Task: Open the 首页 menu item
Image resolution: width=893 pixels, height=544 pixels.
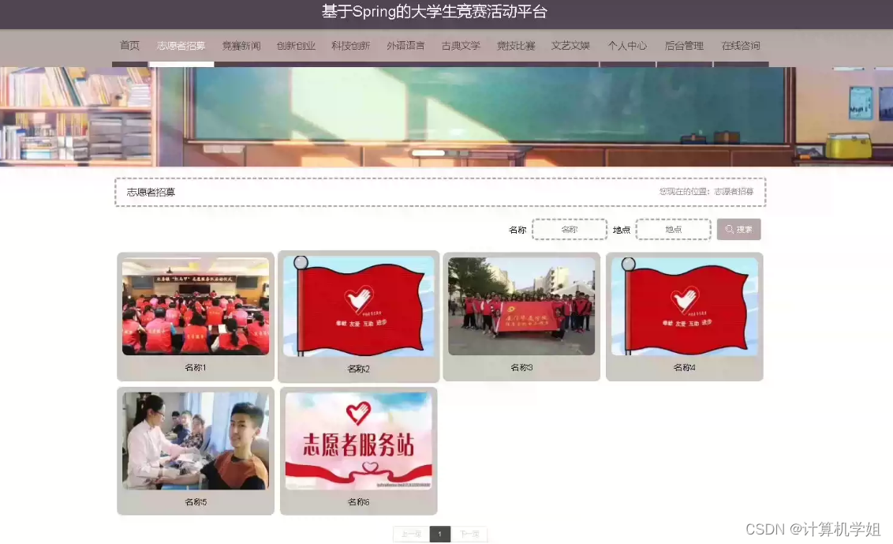Action: pos(129,46)
